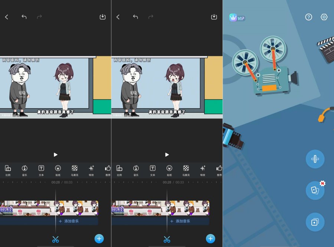Tap the 推荐 thumbs-up tool in left editor
The width and height of the screenshot is (334, 247).
click(x=108, y=170)
